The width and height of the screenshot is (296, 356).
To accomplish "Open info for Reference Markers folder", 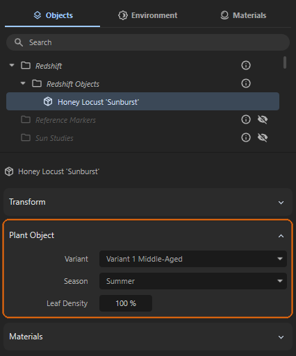I will click(246, 119).
